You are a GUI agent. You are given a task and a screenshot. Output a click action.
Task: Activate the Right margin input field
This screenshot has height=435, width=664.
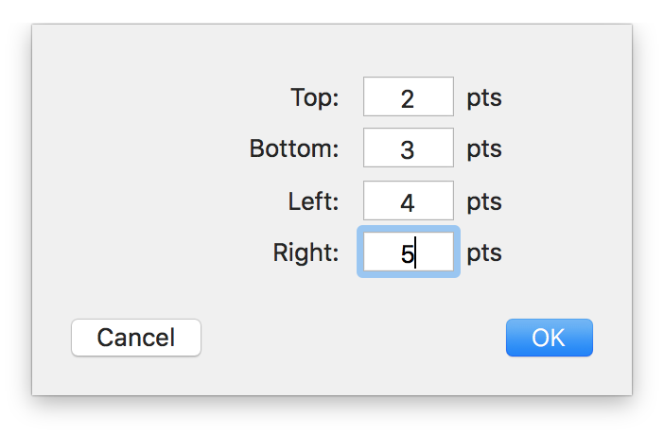408,252
